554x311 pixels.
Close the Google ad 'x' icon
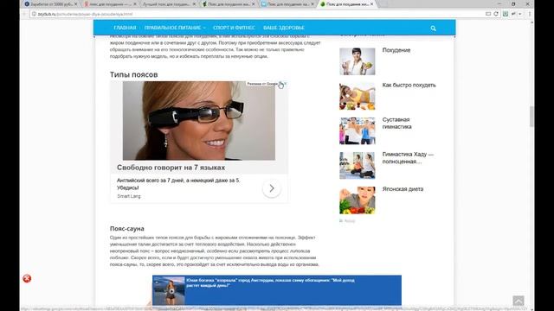[x=285, y=84]
